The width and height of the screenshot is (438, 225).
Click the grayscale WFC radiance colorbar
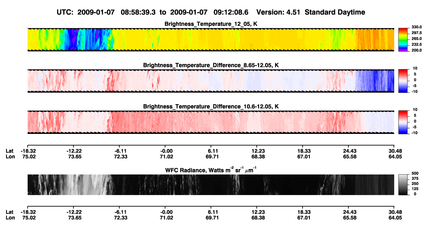click(403, 185)
